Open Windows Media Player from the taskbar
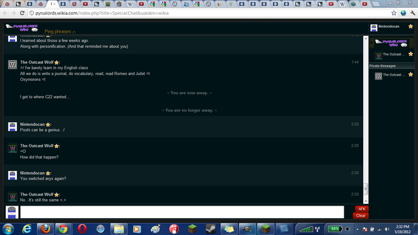418x235 pixels. click(137, 229)
